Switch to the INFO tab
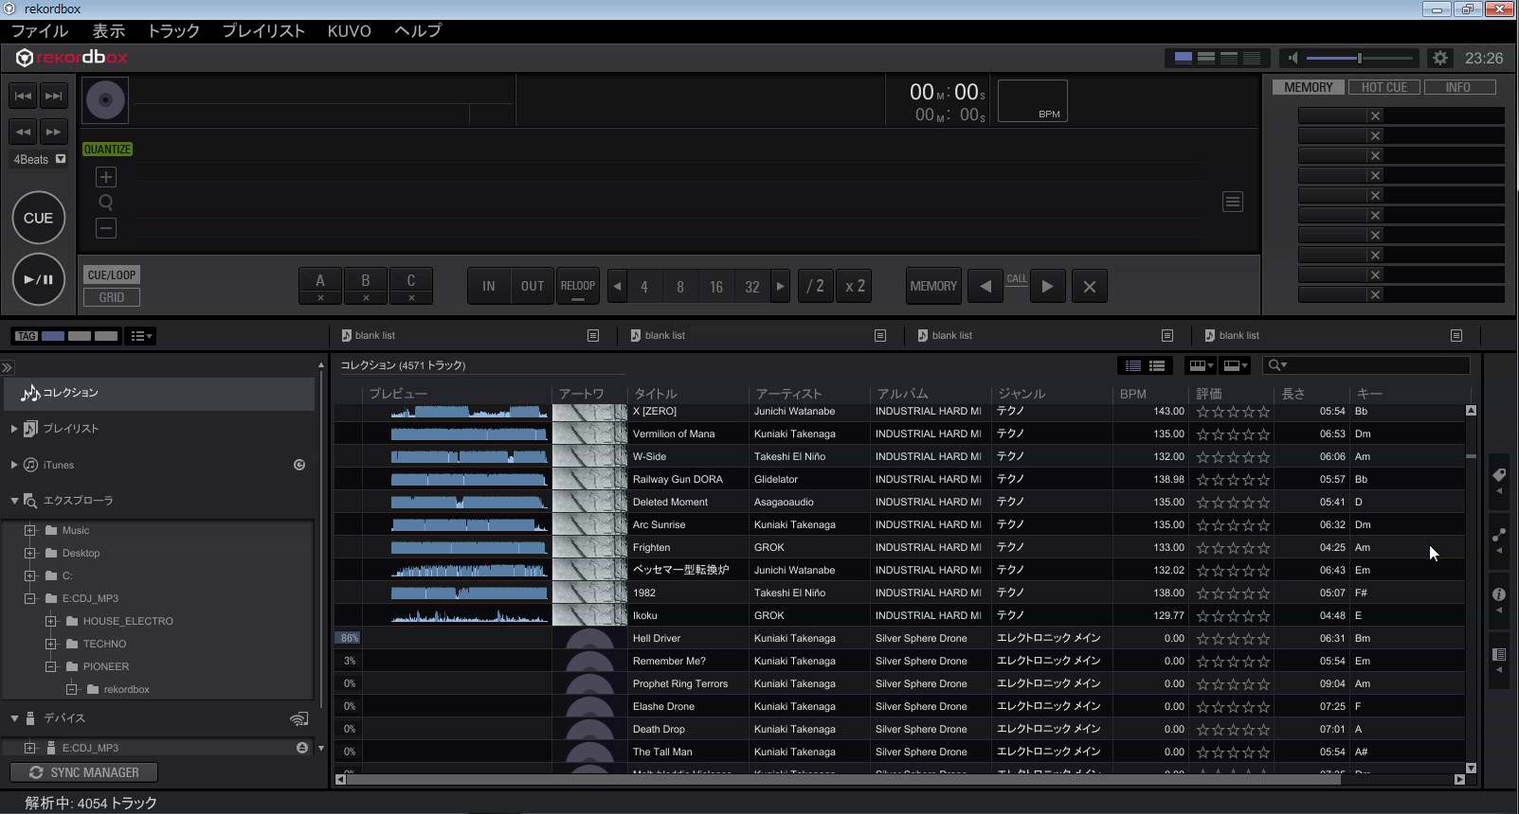The width and height of the screenshot is (1519, 814). pyautogui.click(x=1458, y=87)
